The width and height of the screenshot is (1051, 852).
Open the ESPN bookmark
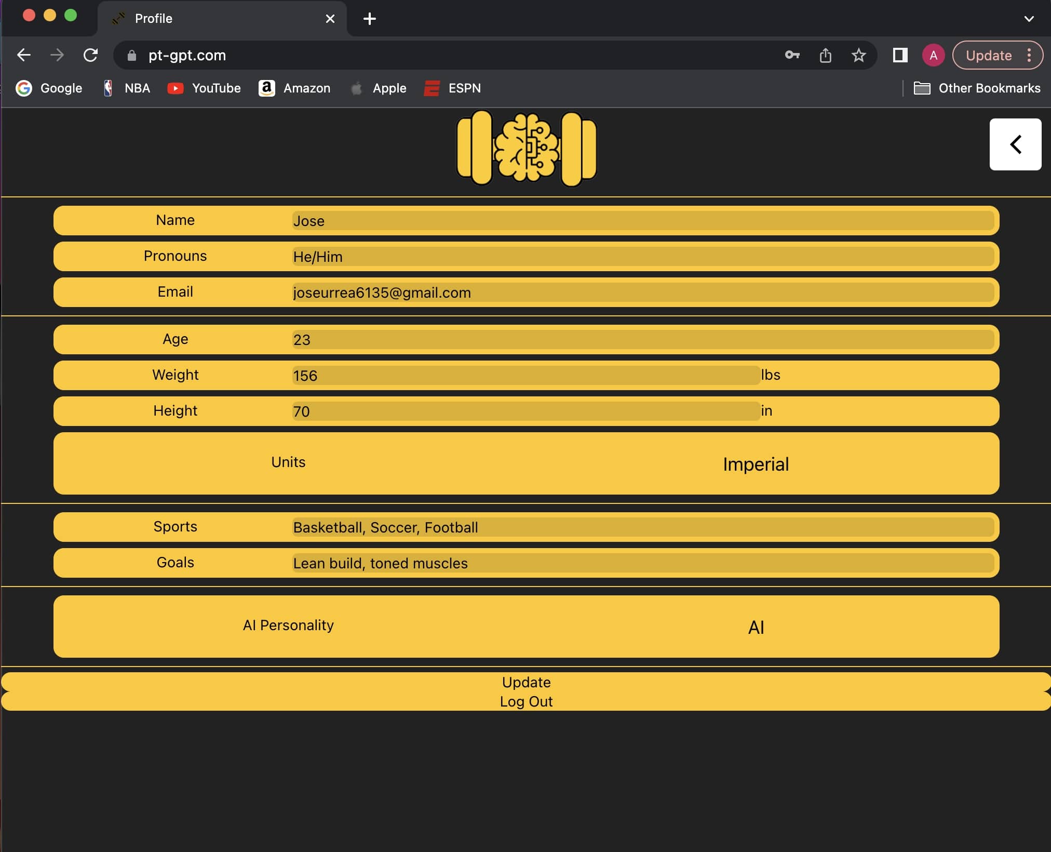tap(452, 88)
